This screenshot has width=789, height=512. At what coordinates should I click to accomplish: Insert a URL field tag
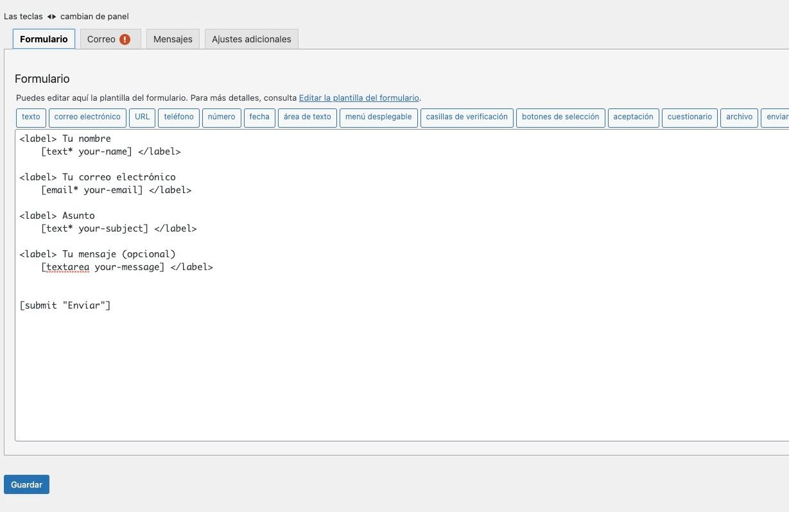[x=142, y=117]
